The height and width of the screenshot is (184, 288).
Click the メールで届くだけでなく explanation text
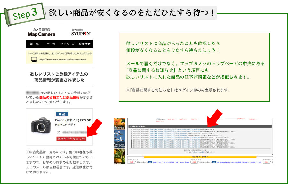click(195, 70)
